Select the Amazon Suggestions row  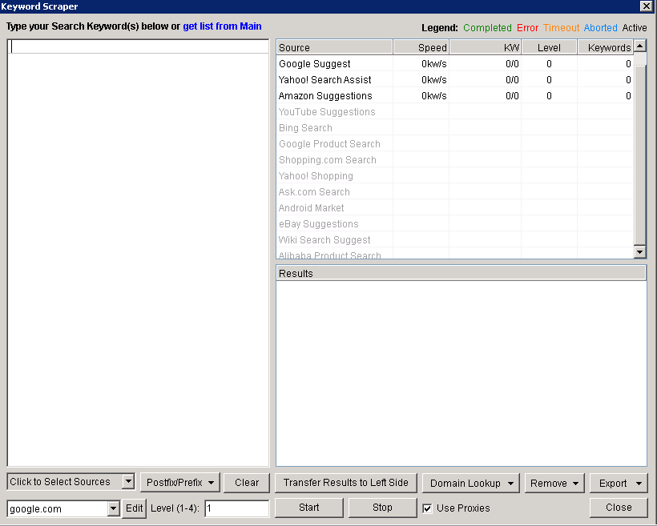tap(455, 96)
